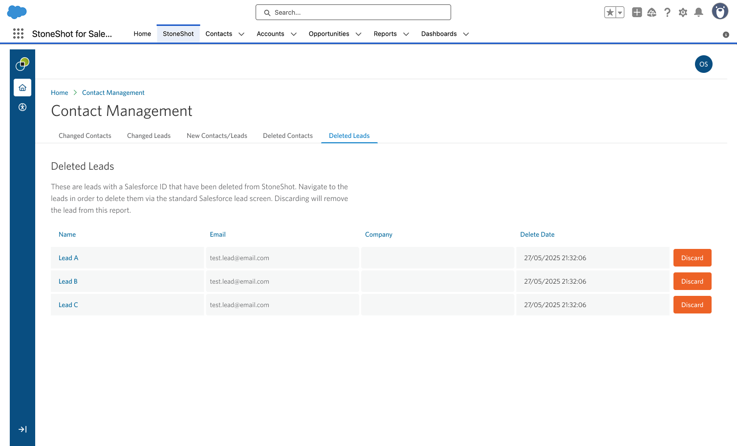Open Global Actions plus icon
The height and width of the screenshot is (446, 737).
(637, 12)
